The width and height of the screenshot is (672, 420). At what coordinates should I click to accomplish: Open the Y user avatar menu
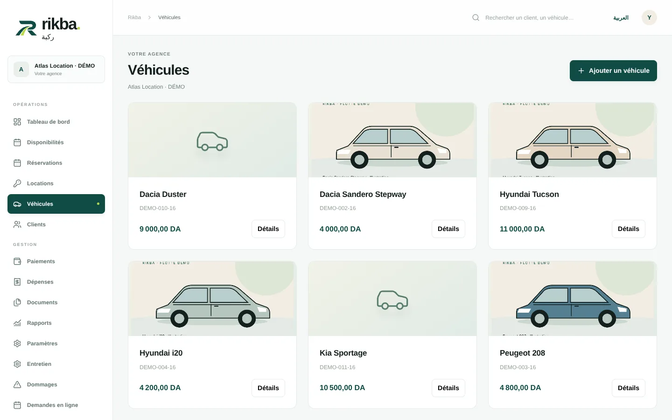(x=649, y=18)
